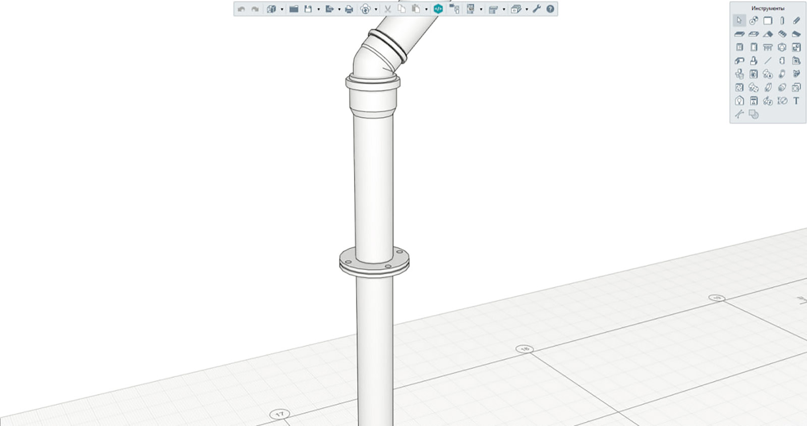807x426 pixels.
Task: Select the Railing tool
Action: [x=768, y=47]
